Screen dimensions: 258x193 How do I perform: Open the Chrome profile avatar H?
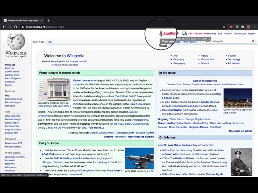point(248,27)
